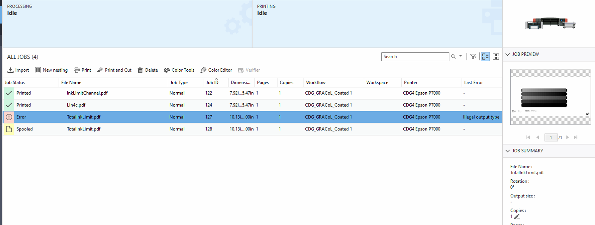Viewport: 595px width, 225px height.
Task: Open the job filter options
Action: 473,57
